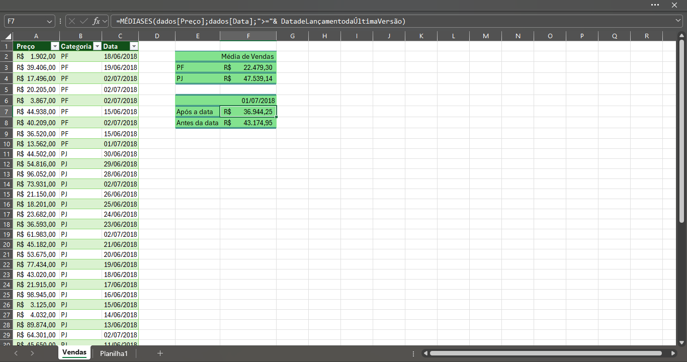The width and height of the screenshot is (687, 362).
Task: Click the Insert Function fx icon
Action: click(96, 22)
